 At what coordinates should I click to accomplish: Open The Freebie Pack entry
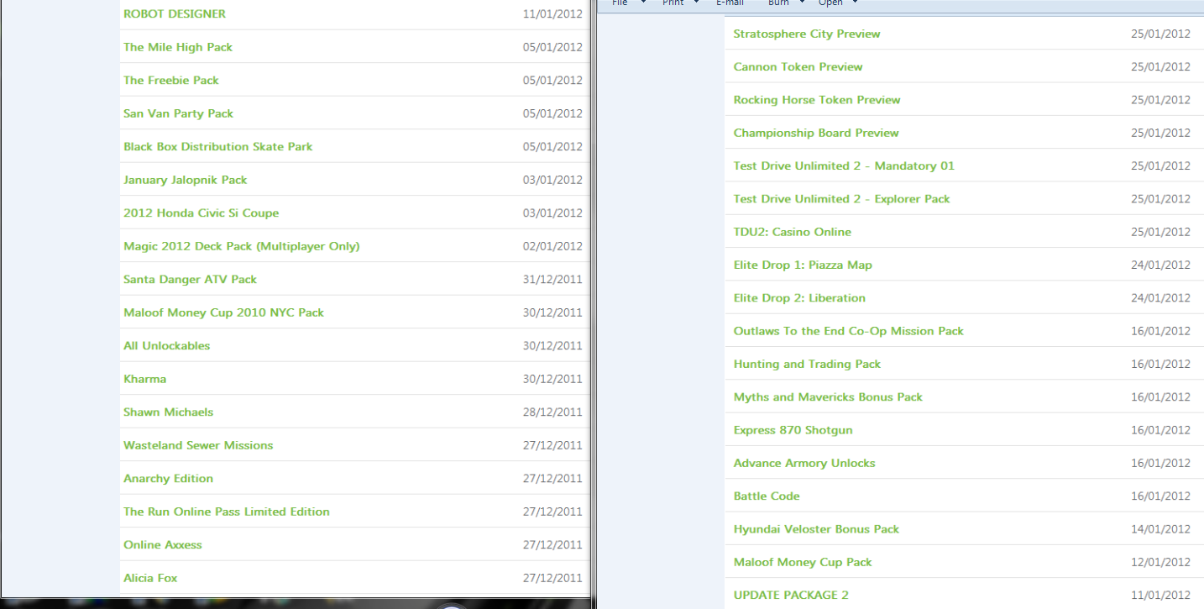[171, 81]
